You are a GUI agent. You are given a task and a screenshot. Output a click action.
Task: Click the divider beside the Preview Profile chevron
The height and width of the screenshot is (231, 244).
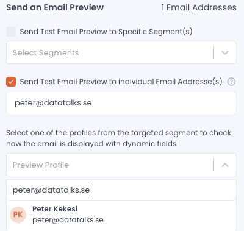tap(213, 165)
